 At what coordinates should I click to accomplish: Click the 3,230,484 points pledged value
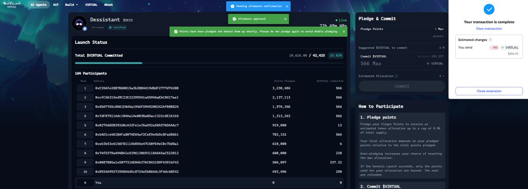click(281, 88)
